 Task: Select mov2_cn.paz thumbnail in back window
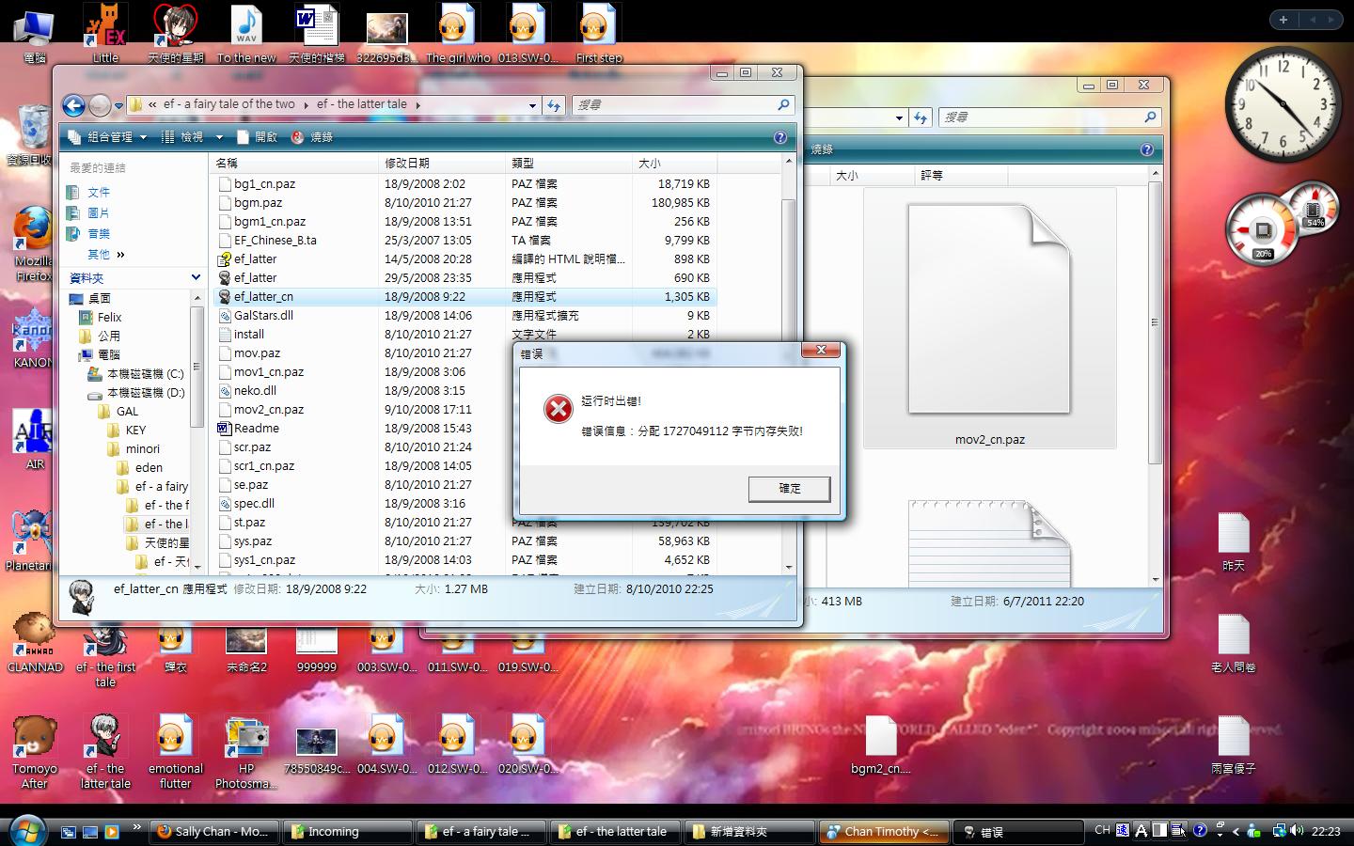tap(989, 318)
